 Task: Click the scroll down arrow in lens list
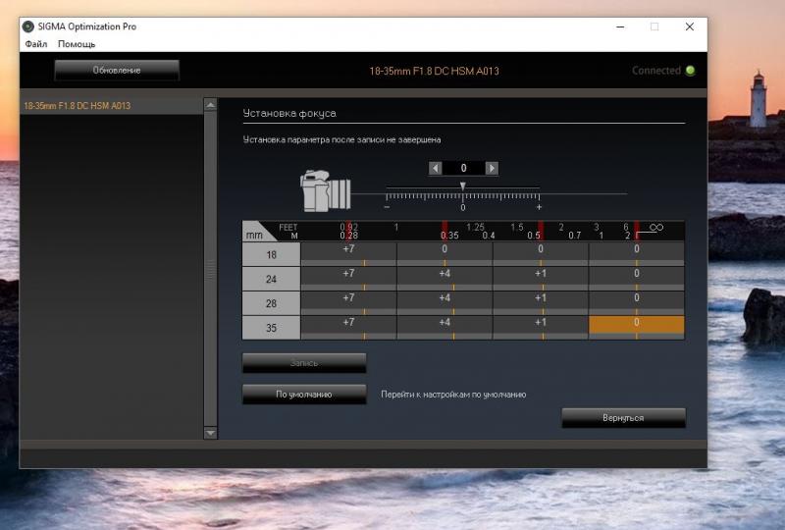click(x=211, y=432)
